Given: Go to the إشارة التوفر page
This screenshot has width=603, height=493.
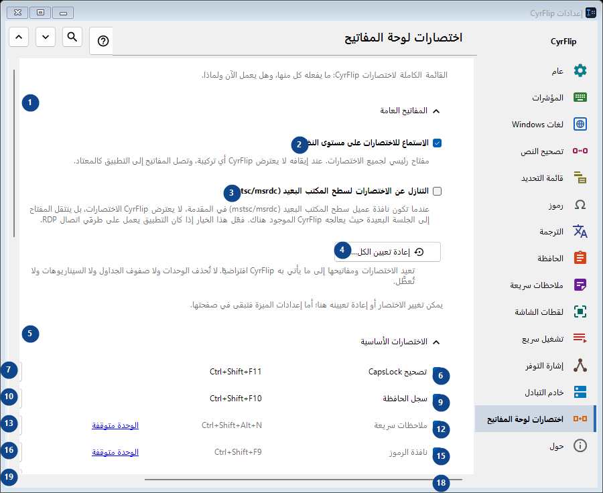Looking at the screenshot, I should click(x=535, y=365).
